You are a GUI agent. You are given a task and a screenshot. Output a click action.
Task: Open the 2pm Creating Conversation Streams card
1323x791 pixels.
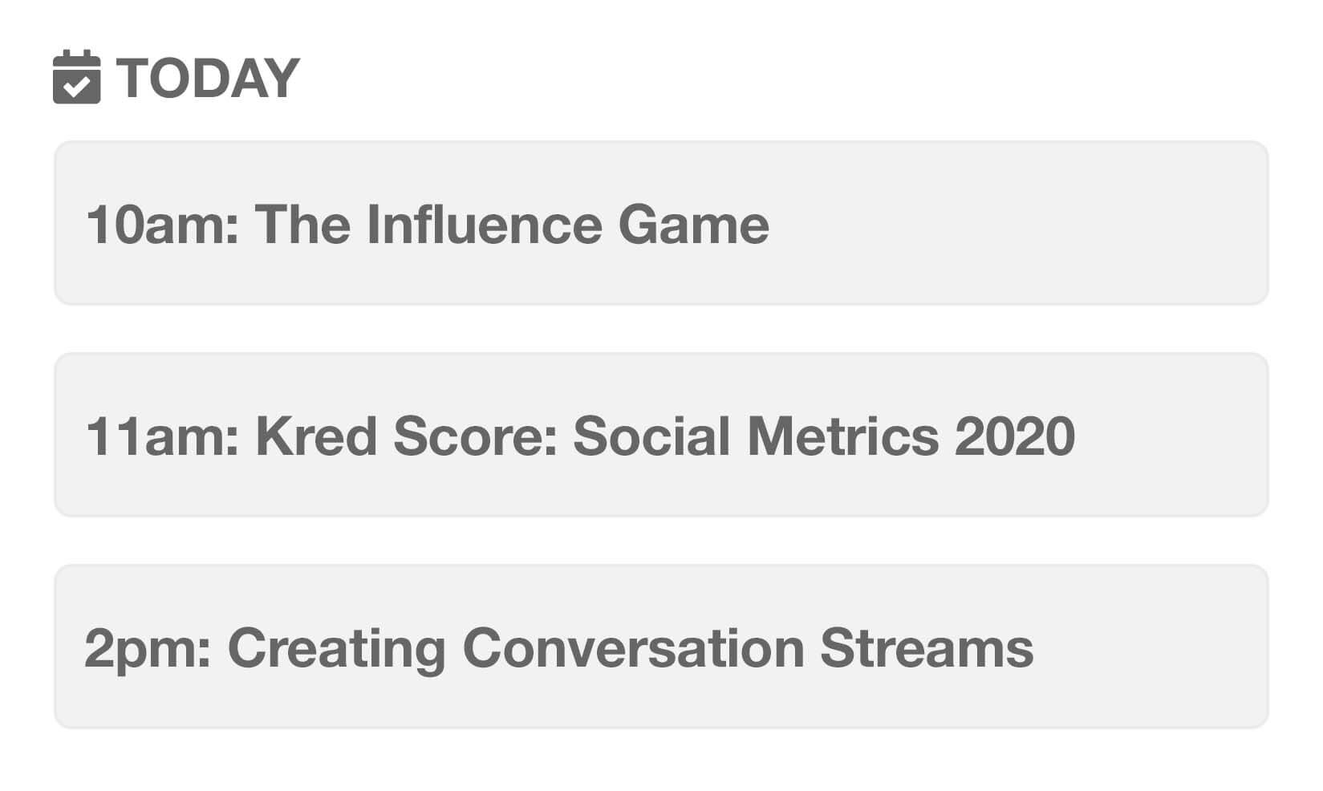pos(661,647)
